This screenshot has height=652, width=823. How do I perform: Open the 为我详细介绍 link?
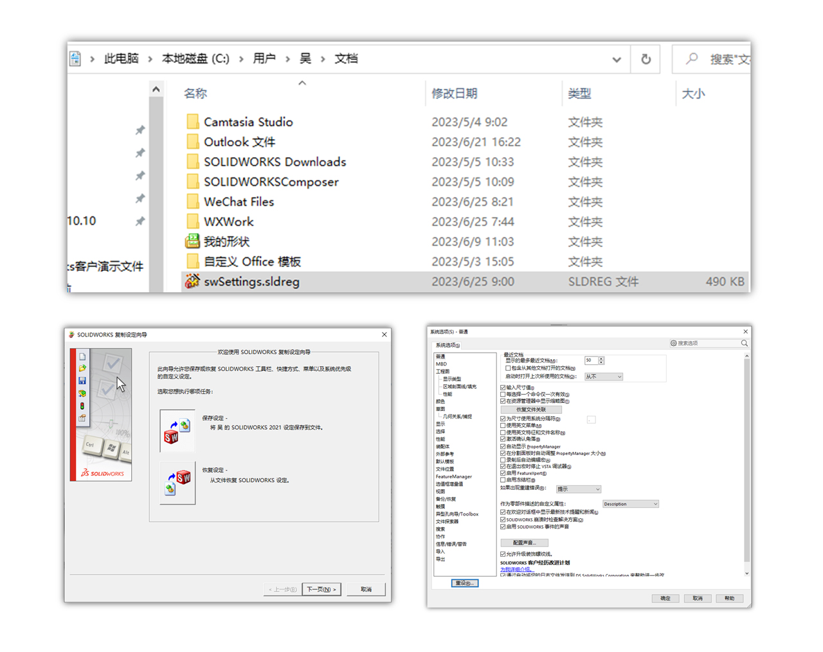pyautogui.click(x=516, y=569)
